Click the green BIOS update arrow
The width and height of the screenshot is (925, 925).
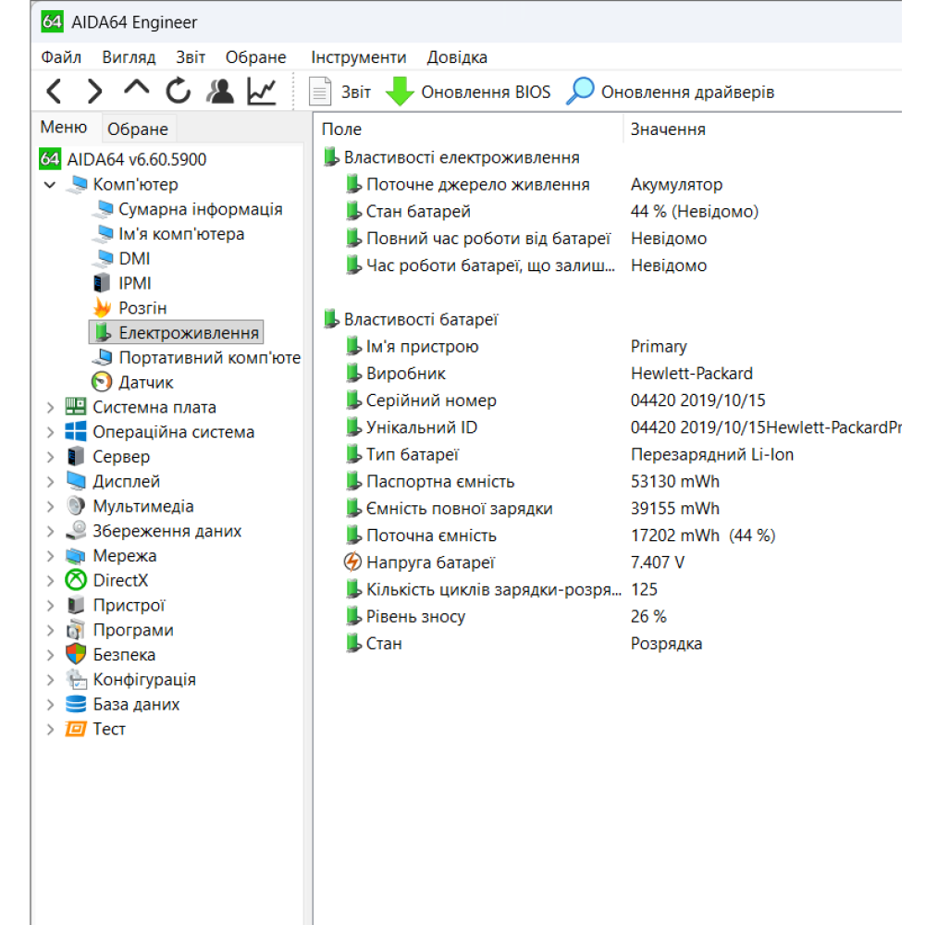400,92
